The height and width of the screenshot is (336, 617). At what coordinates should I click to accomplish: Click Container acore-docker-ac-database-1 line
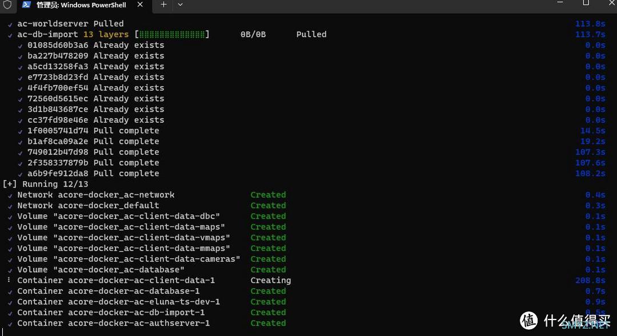pyautogui.click(x=108, y=291)
